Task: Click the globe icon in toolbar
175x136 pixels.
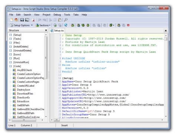Action: pyautogui.click(x=66, y=25)
